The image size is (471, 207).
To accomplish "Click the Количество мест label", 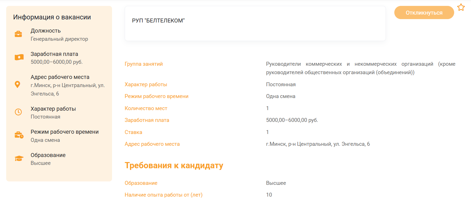I will pyautogui.click(x=146, y=108).
